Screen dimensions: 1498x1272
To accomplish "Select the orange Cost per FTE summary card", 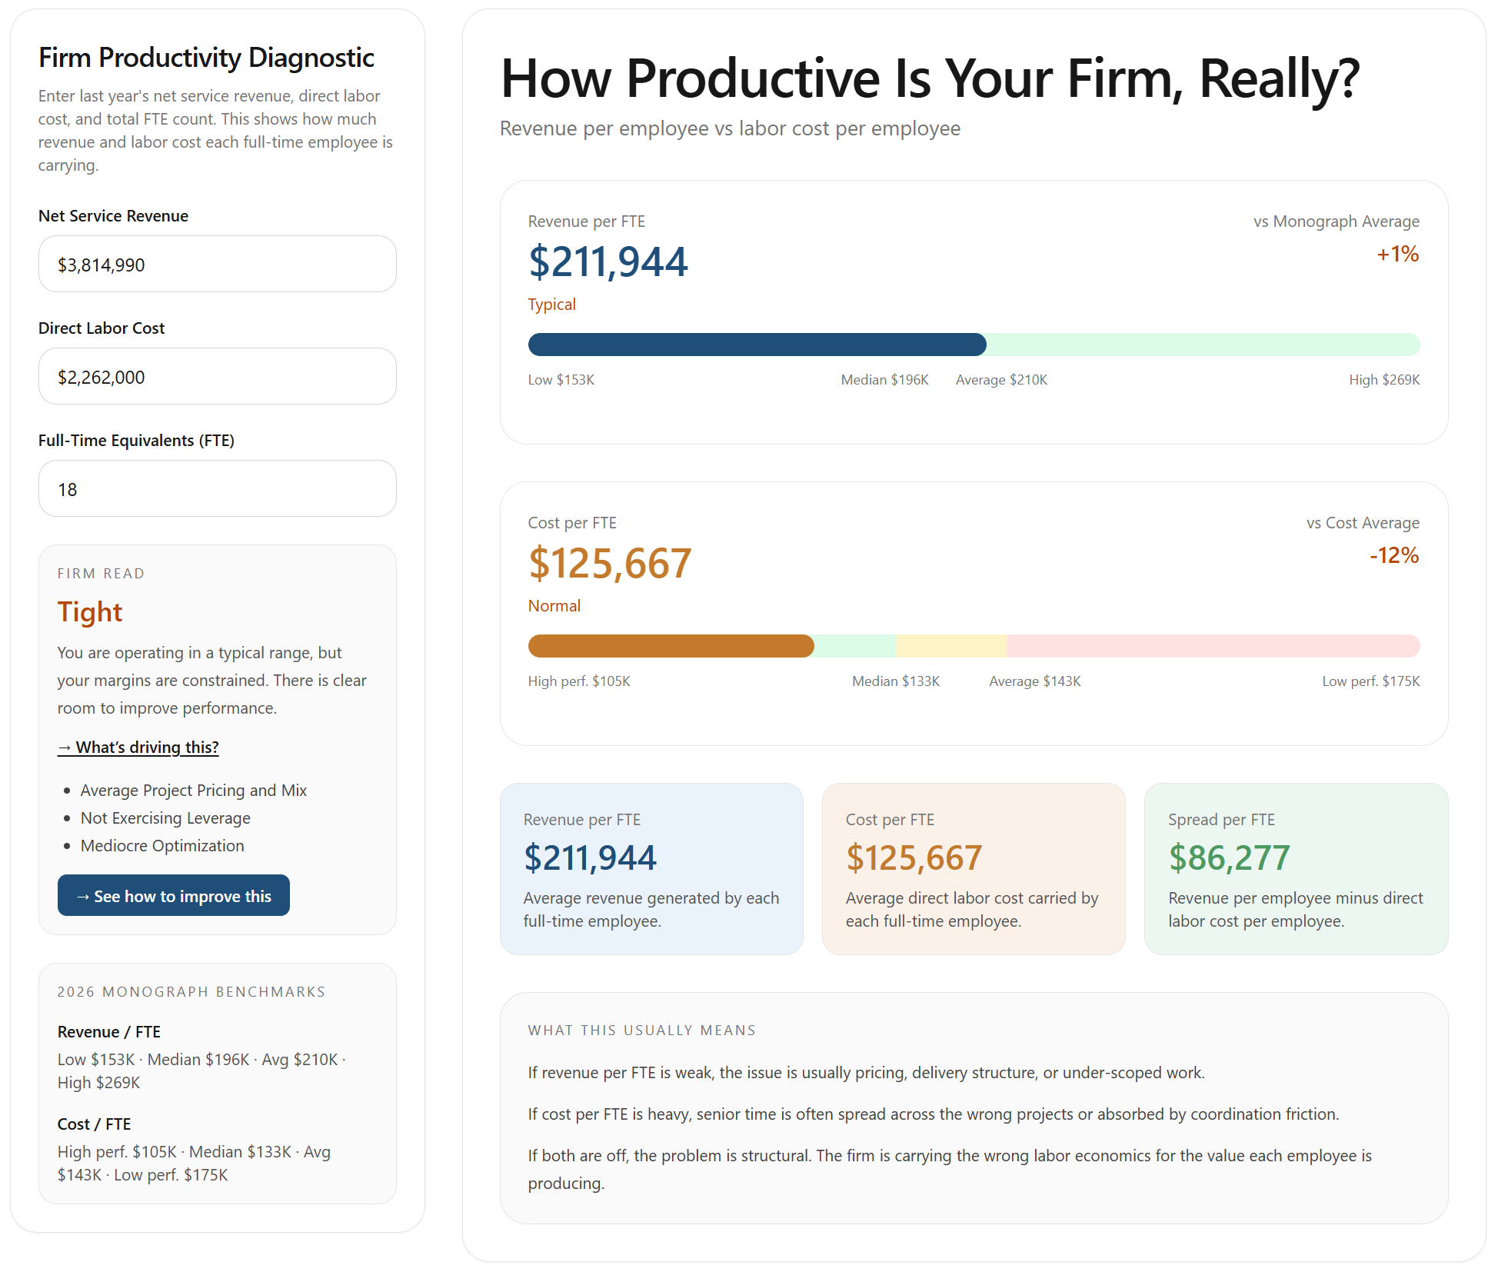I will pyautogui.click(x=974, y=869).
